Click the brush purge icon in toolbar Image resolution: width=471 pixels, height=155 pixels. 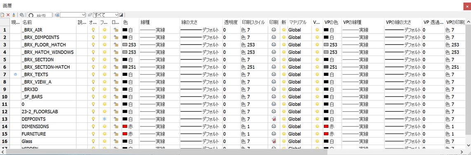tap(14, 14)
